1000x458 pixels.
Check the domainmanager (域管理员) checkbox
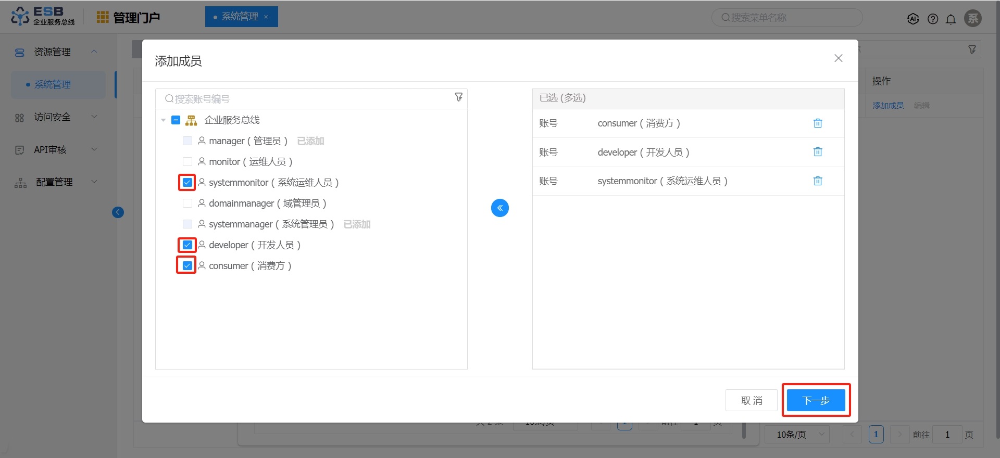(x=187, y=203)
